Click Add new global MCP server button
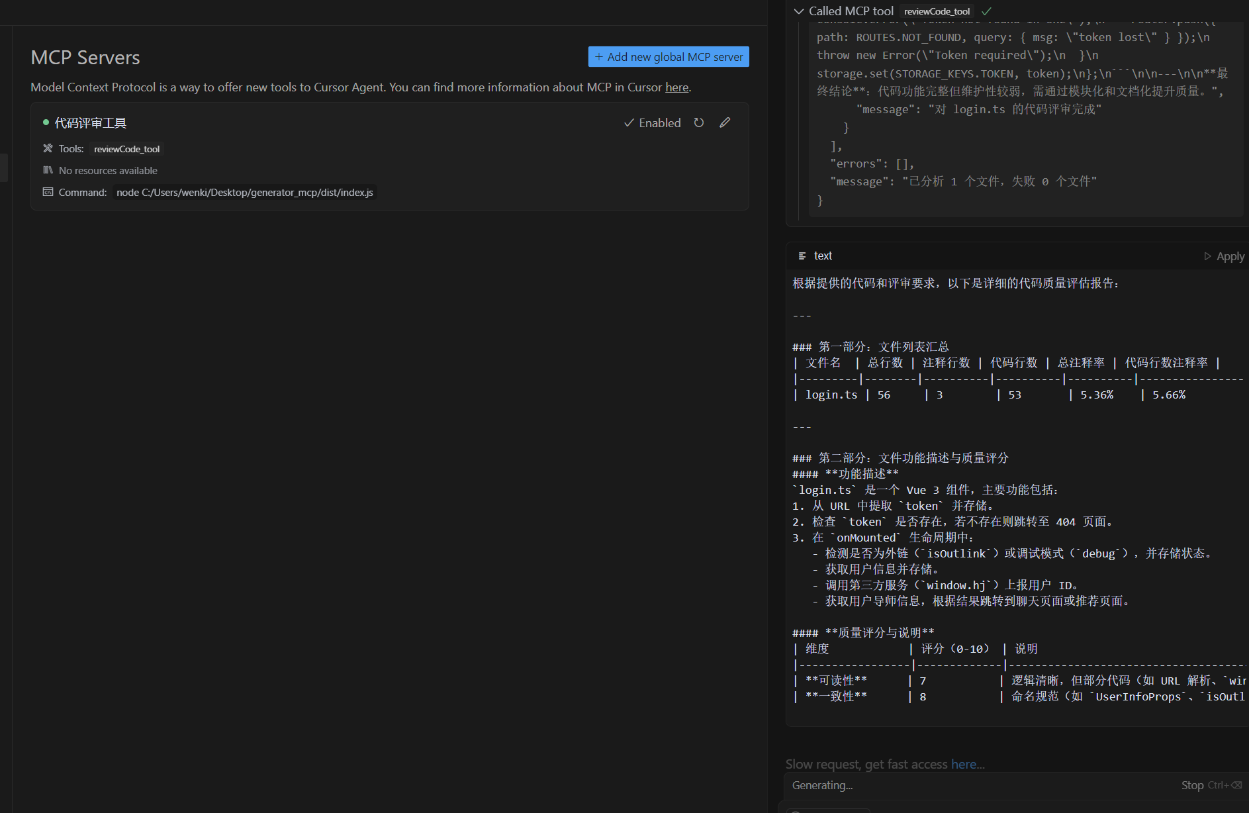 669,57
